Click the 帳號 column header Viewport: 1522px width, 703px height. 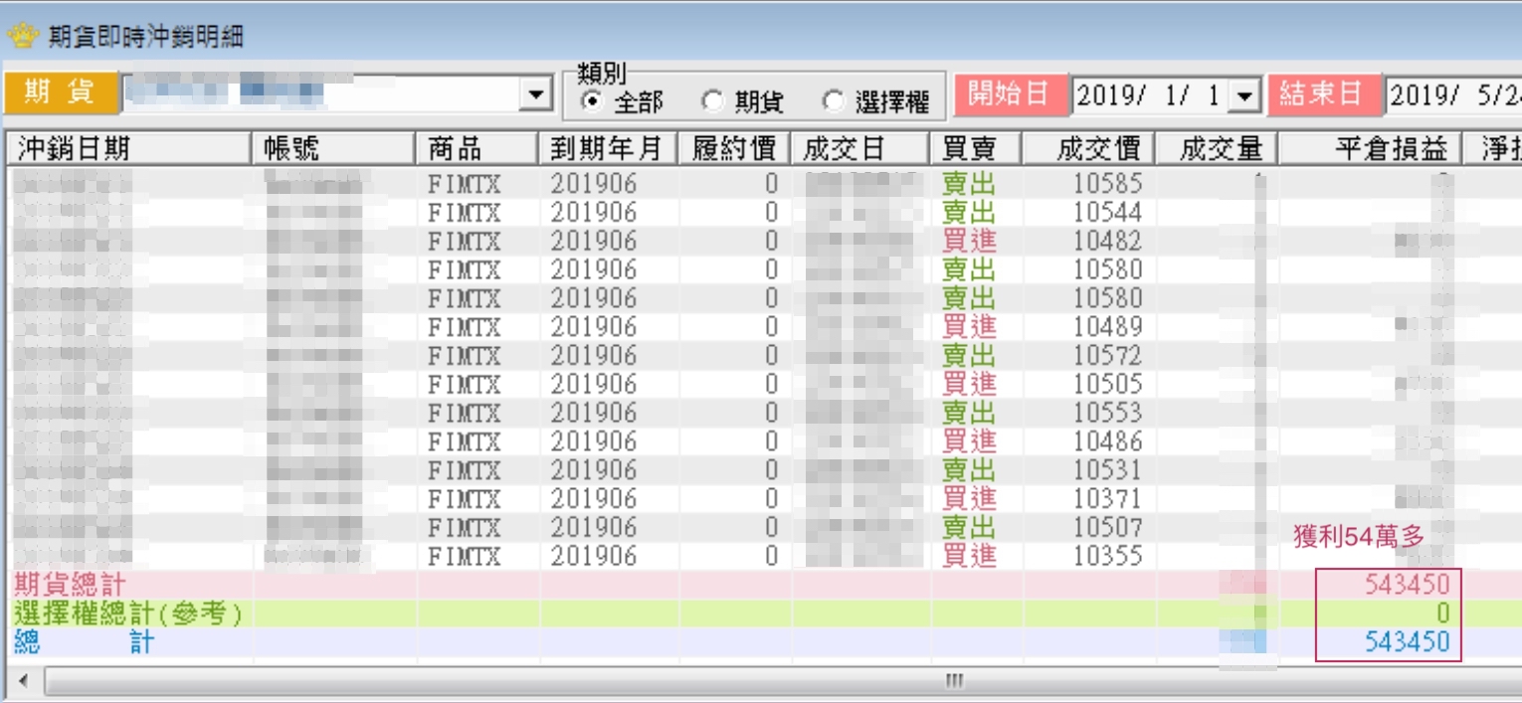tap(333, 149)
